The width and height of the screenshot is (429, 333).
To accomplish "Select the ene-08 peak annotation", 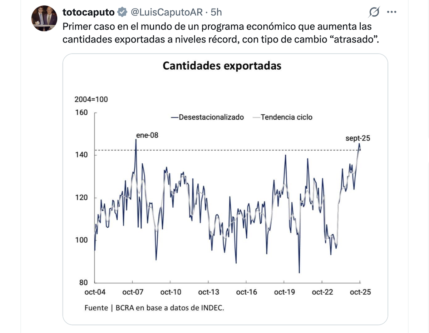I will tap(147, 136).
